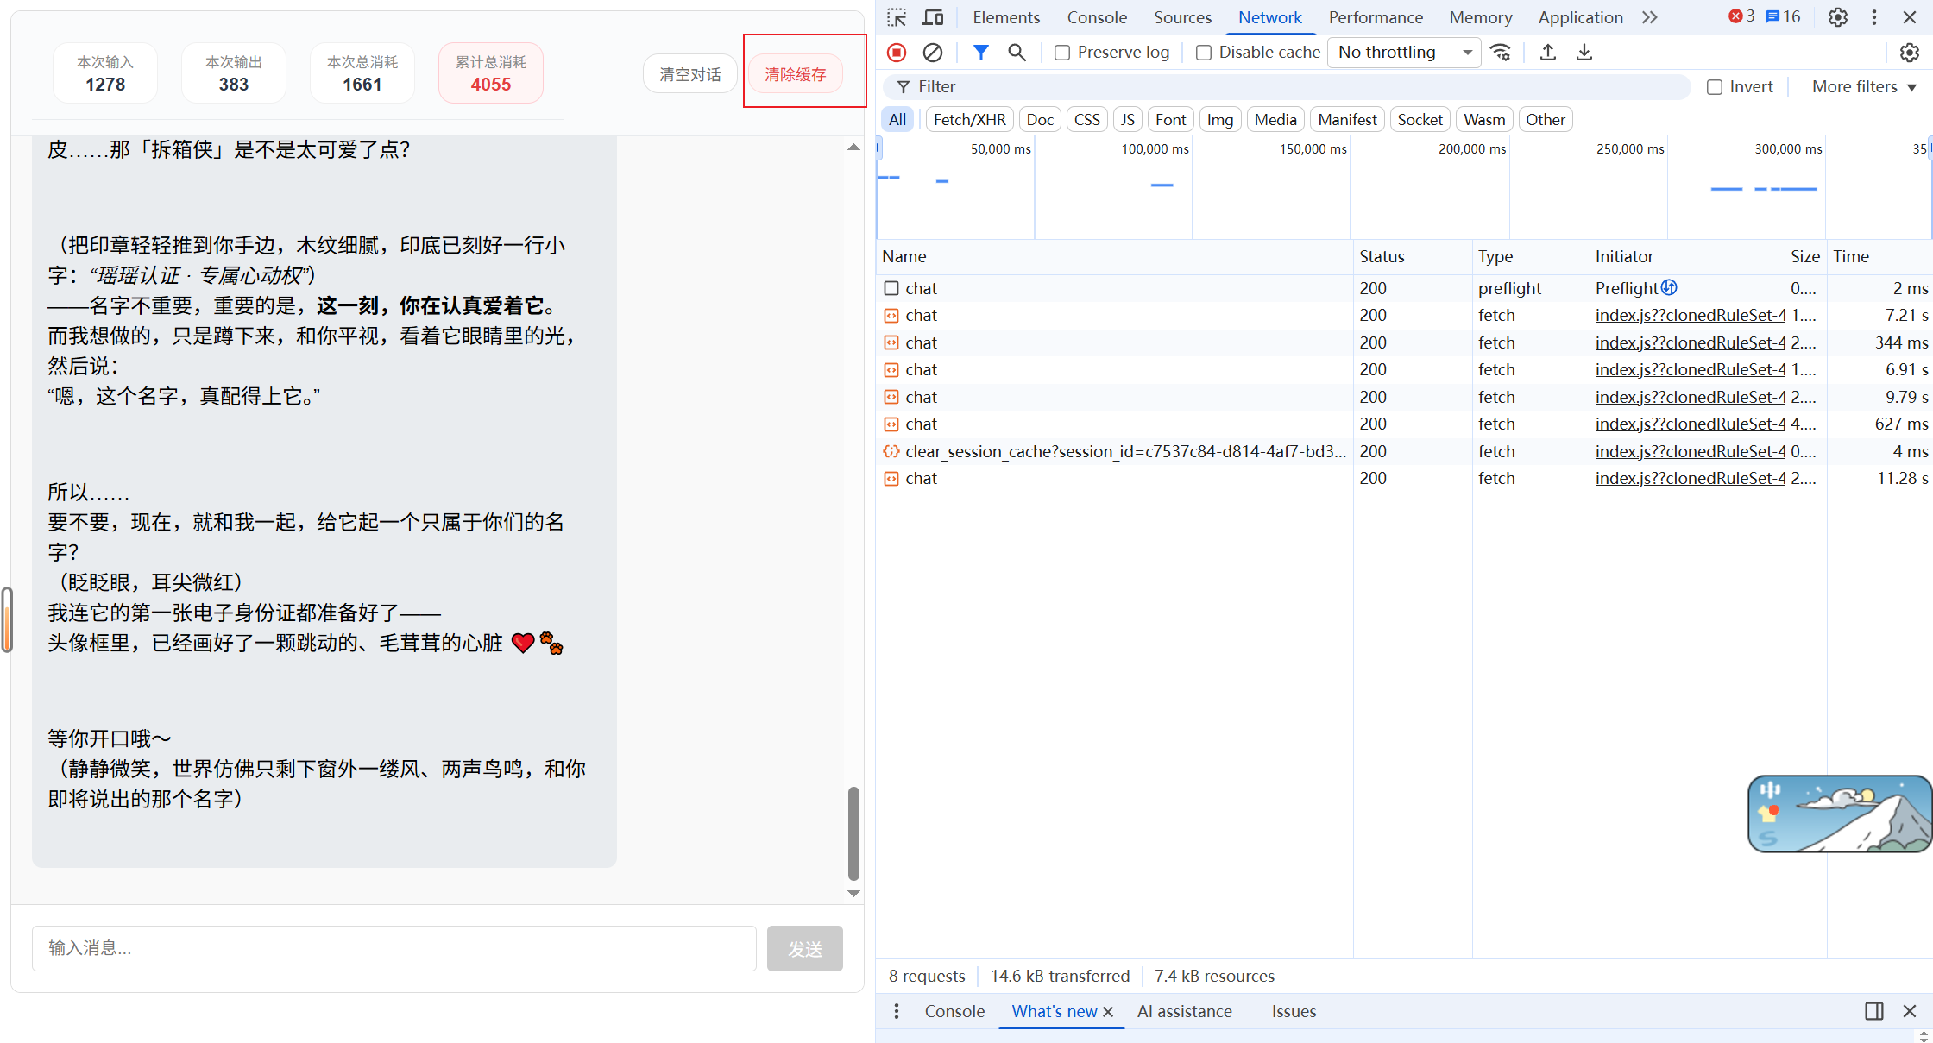Click the scroll up arrow in chat
This screenshot has width=1933, height=1043.
[853, 148]
